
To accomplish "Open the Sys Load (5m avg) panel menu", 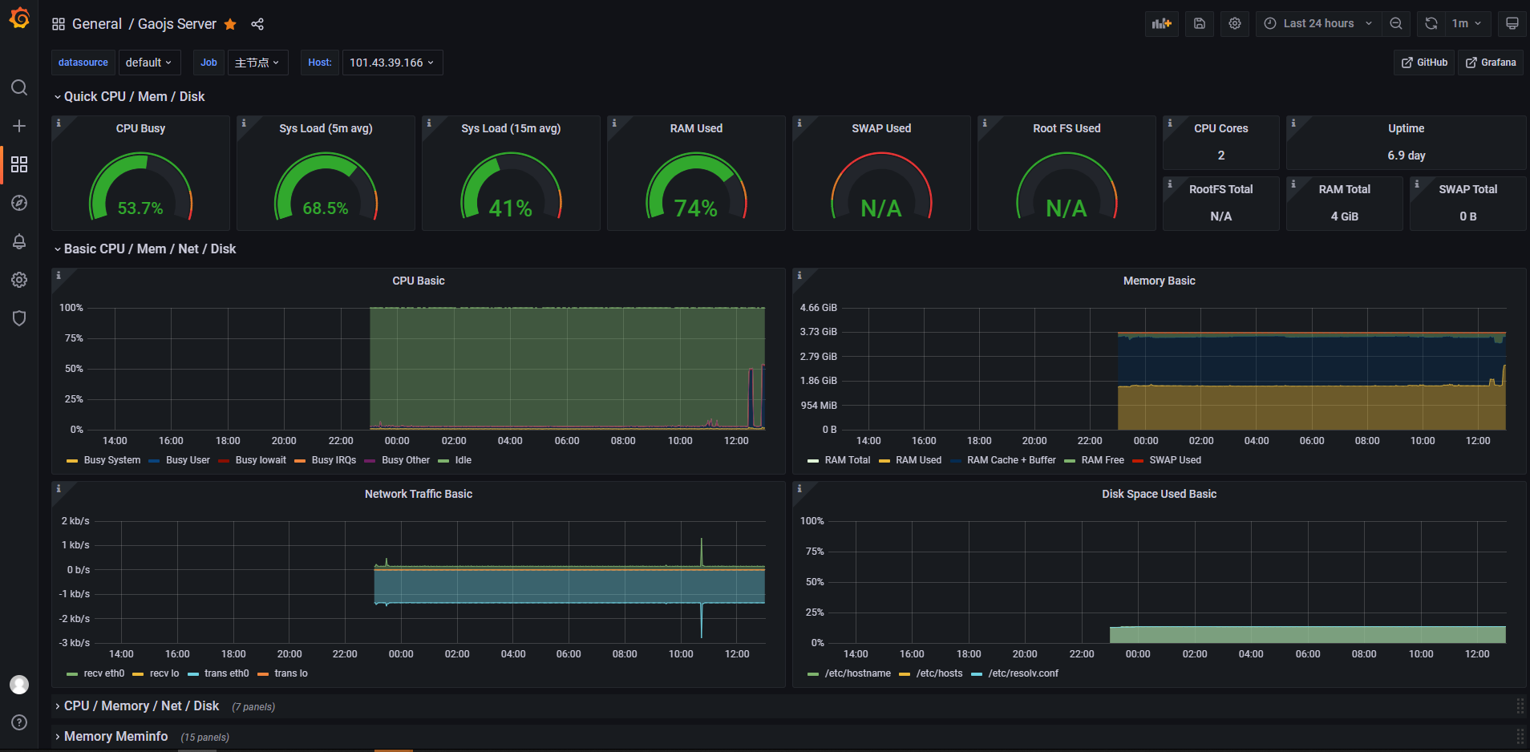I will (326, 128).
